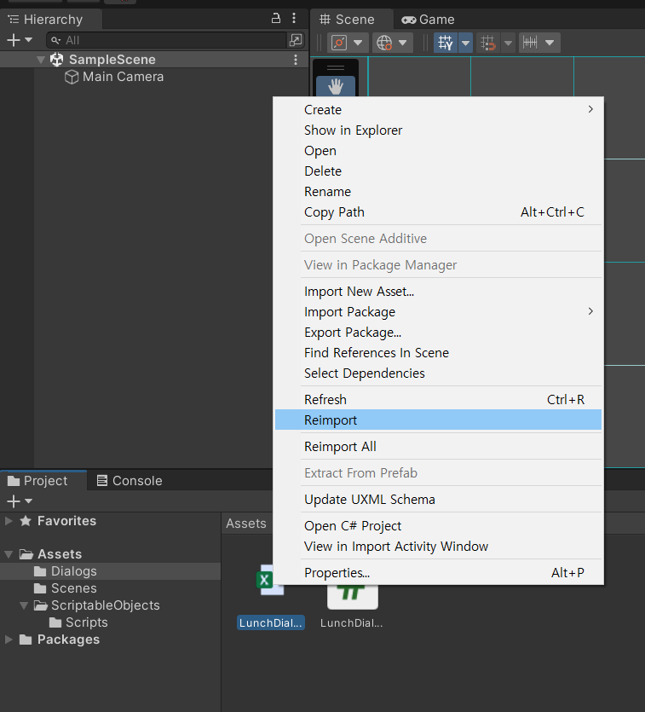Open the scene search window icon in Hierarchy

[x=296, y=40]
